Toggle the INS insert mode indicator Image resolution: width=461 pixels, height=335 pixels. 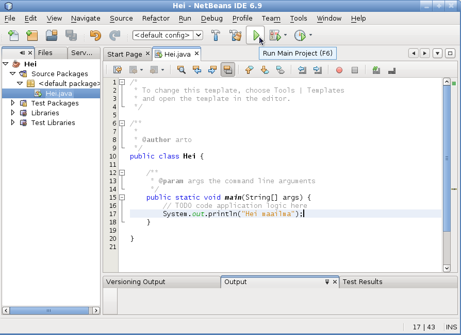click(x=451, y=327)
